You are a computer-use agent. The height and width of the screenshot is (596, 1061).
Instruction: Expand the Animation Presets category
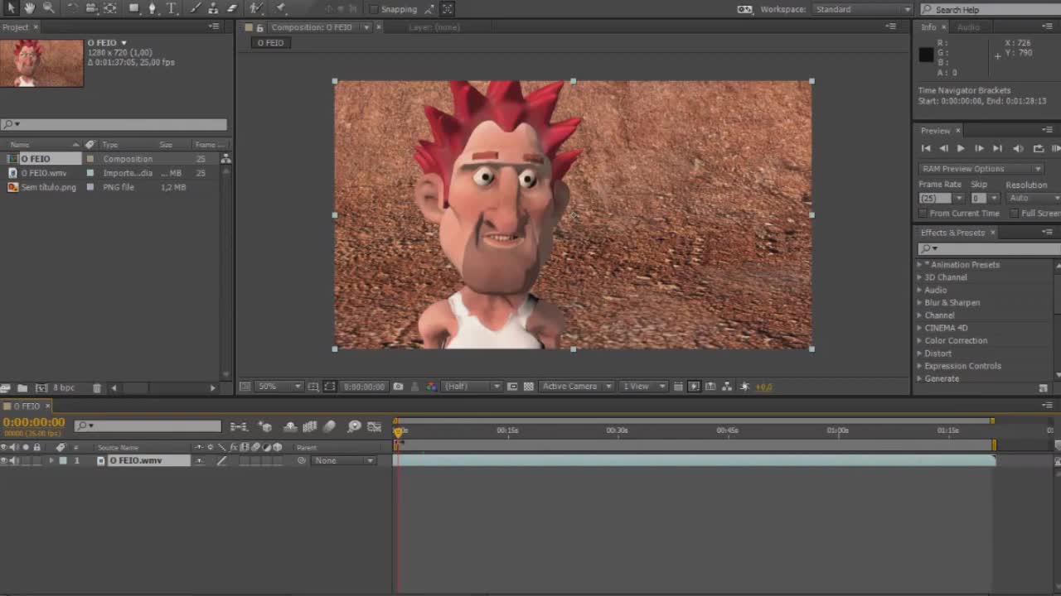[919, 265]
